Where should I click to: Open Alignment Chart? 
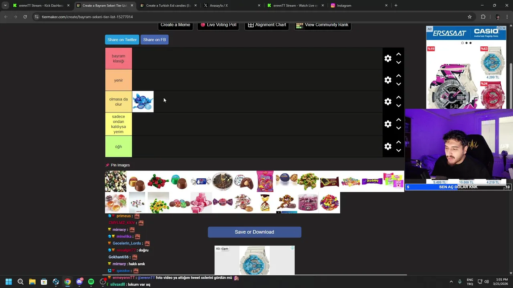point(267,25)
